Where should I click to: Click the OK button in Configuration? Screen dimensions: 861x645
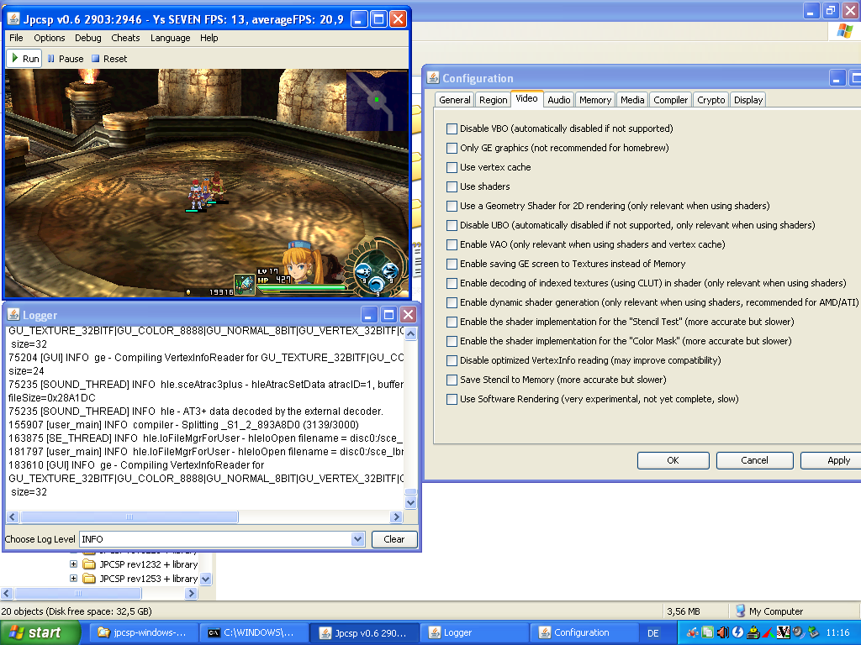673,460
